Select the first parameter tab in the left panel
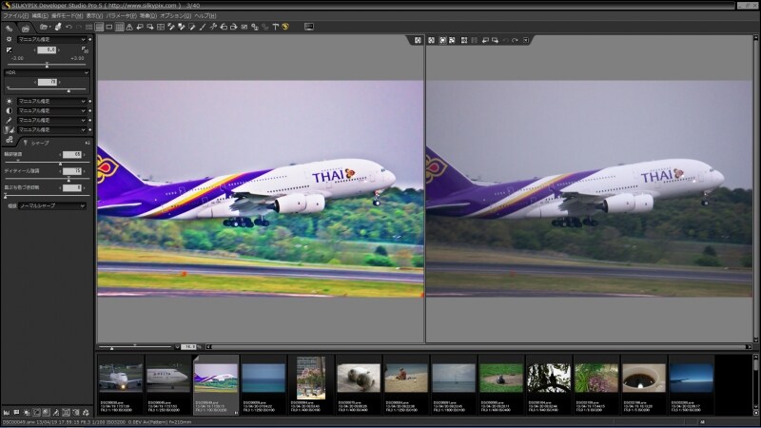 click(x=9, y=29)
